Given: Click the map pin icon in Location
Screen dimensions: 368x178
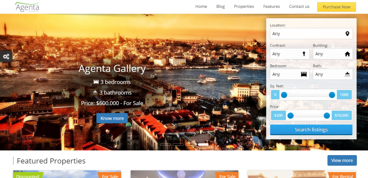Looking at the screenshot, I should [347, 34].
